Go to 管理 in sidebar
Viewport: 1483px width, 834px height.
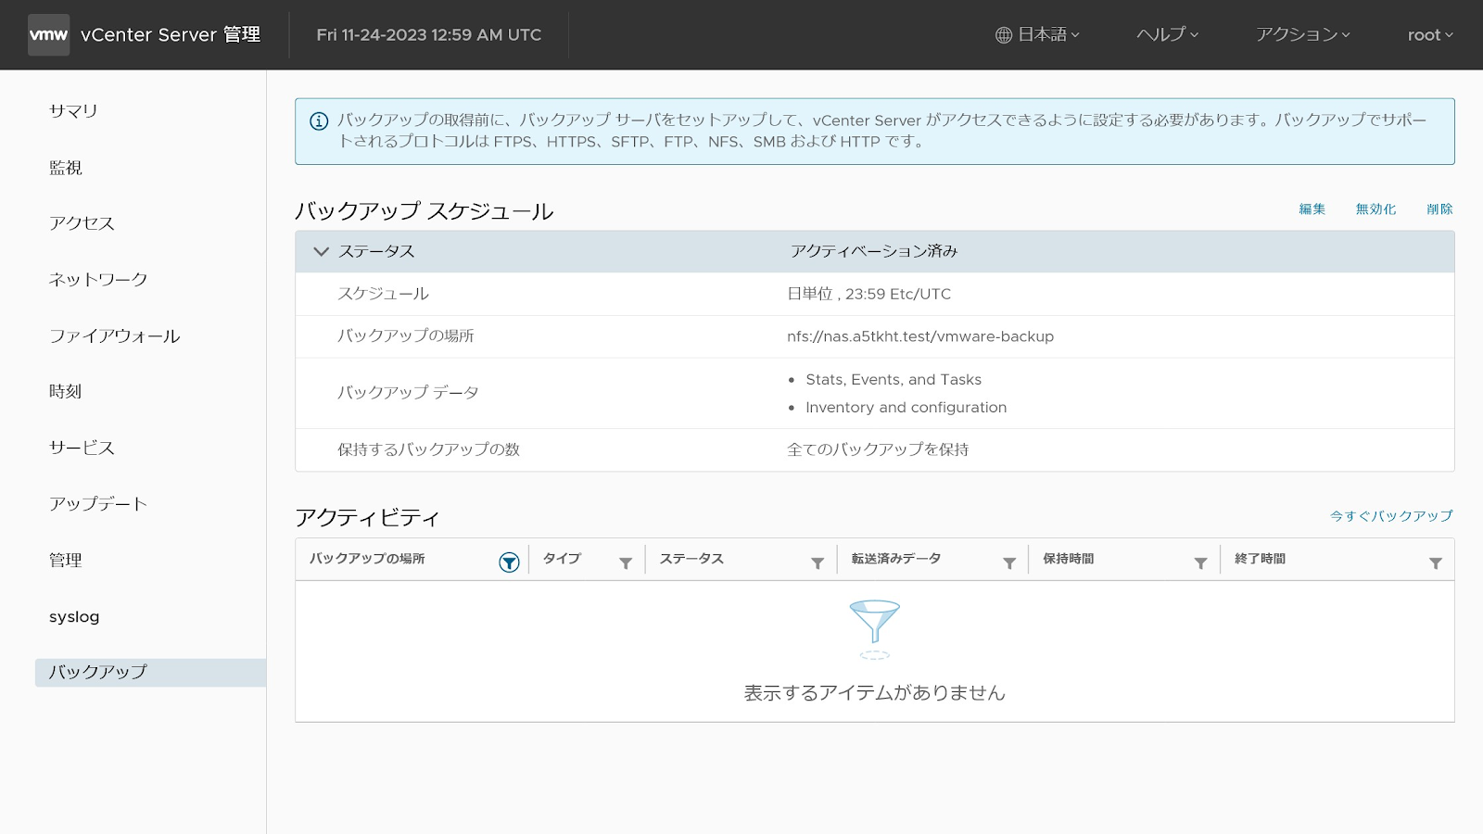[x=66, y=561]
